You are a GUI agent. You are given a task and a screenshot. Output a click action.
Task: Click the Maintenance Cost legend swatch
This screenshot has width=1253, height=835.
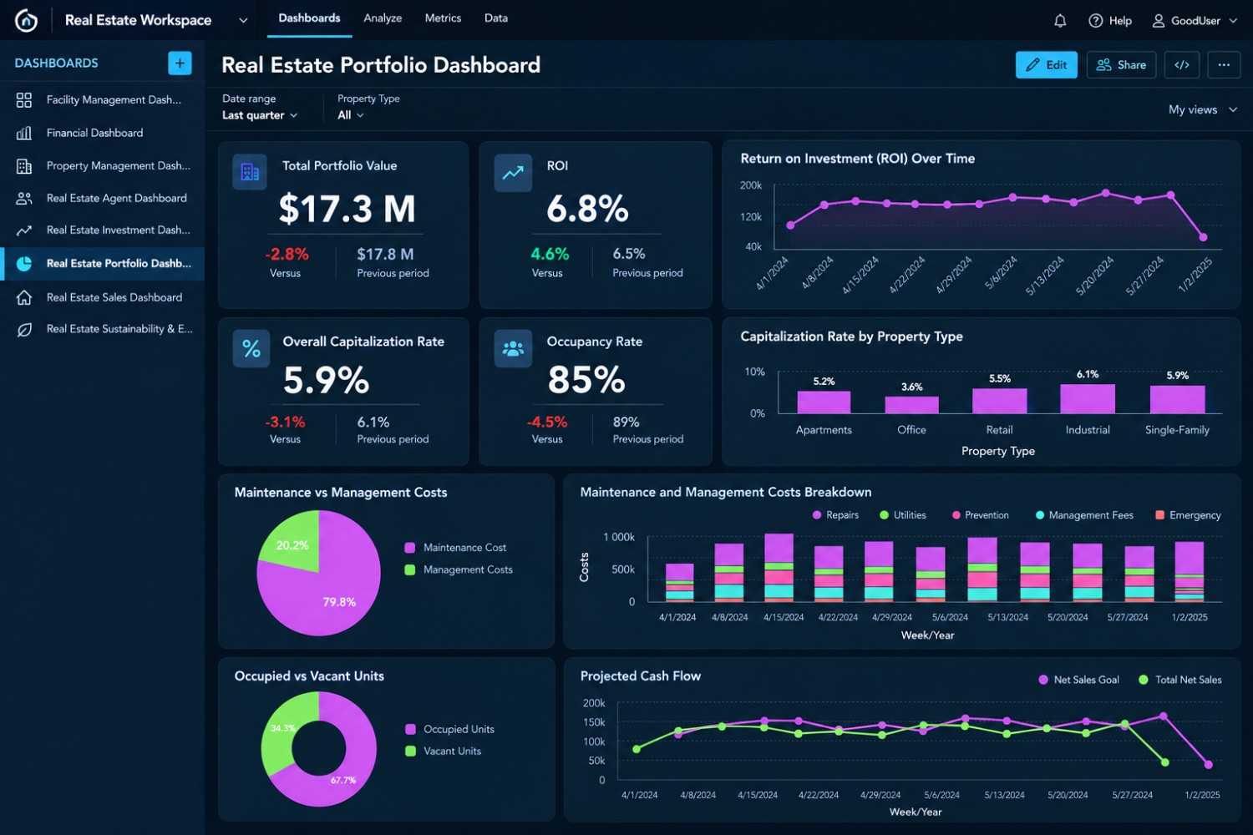[410, 548]
